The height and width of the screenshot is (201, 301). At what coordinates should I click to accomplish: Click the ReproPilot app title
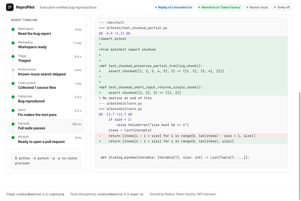(x=25, y=7)
